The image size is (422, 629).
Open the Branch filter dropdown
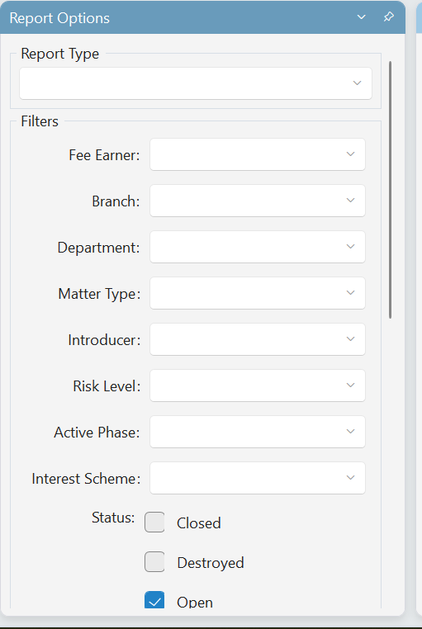point(351,200)
